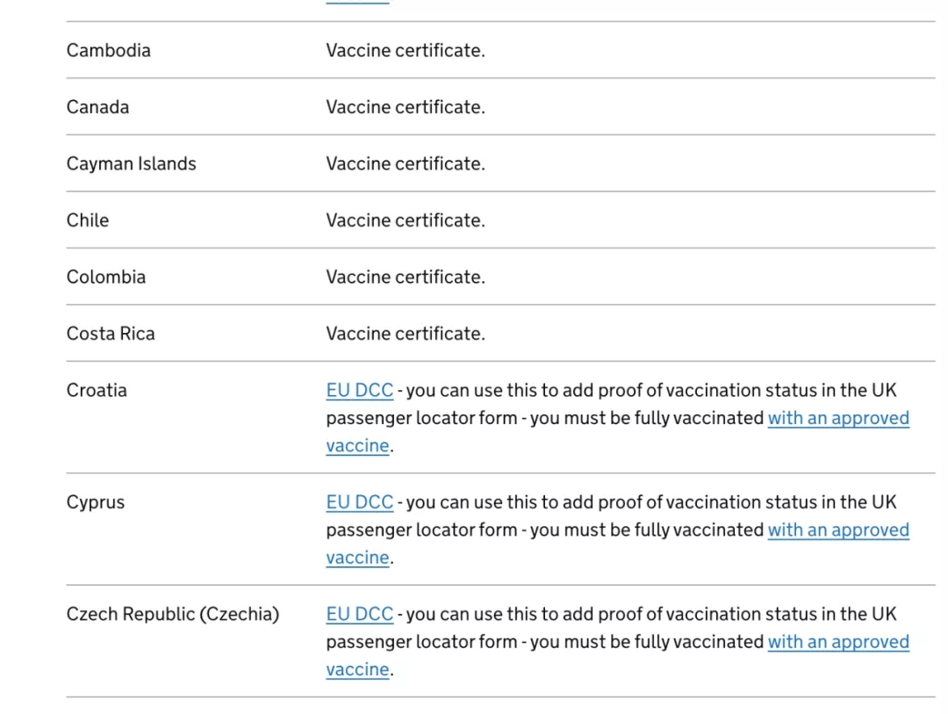This screenshot has width=948, height=714.
Task: Click the Chile country name cell
Action: click(88, 220)
